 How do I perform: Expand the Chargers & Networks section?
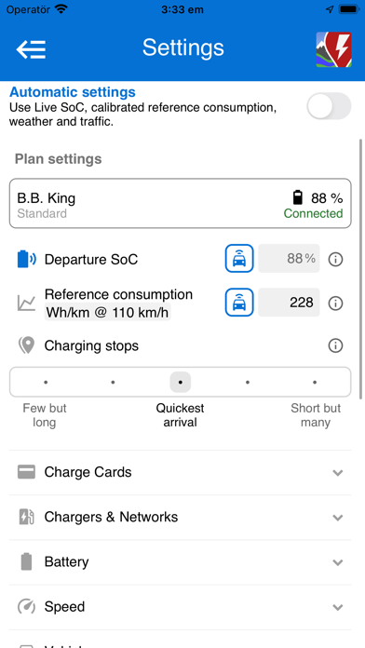(x=181, y=518)
